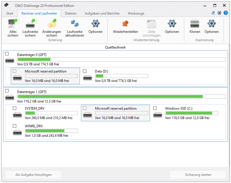Screen dimensions: 231x183
Task: Select the Rechner und Laufwerke tab
Action: 39,13
